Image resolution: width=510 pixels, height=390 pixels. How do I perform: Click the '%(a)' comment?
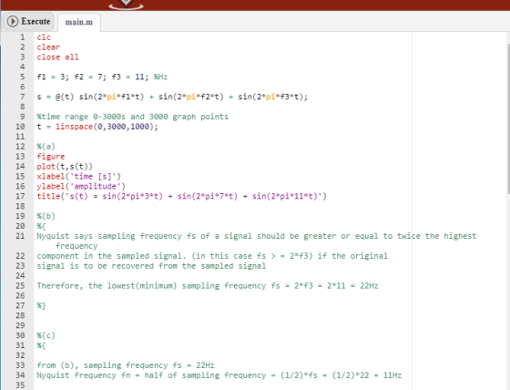[46, 147]
